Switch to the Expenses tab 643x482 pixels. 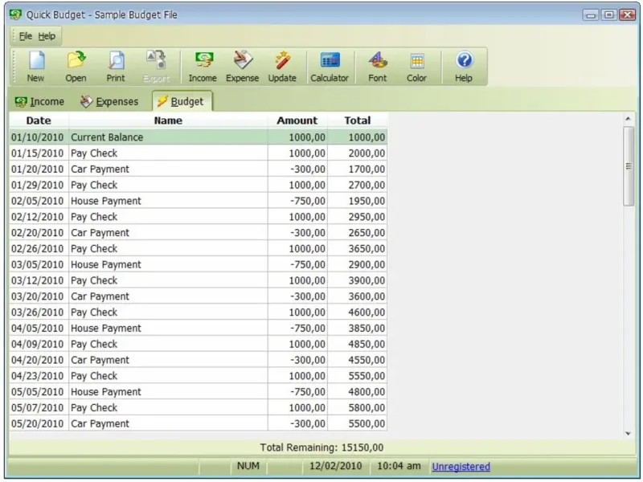[x=109, y=102]
